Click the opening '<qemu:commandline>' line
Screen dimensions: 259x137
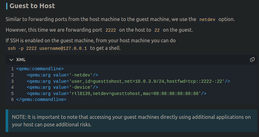click(x=40, y=69)
